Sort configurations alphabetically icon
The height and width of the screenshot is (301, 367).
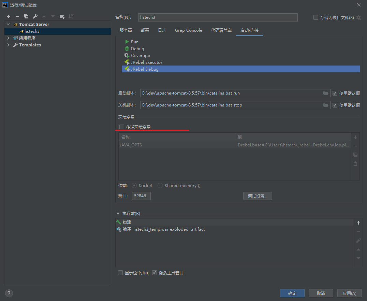pos(71,16)
